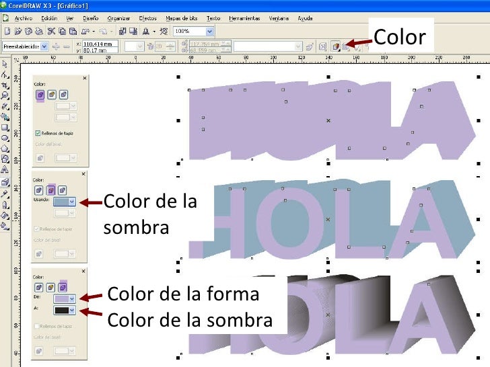This screenshot has width=490, height=367.
Task: Select the Fill bucket tool
Action: [5, 215]
